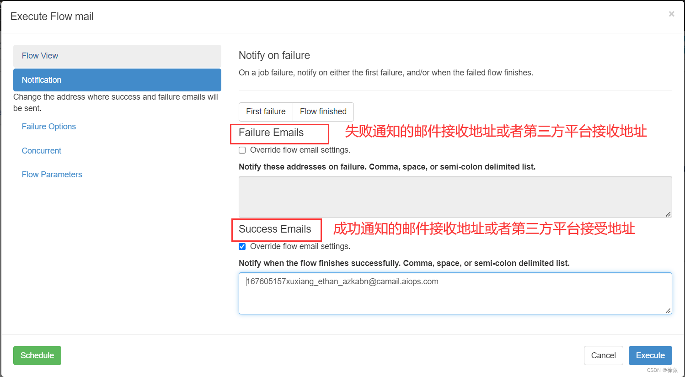Uncheck Override flow email settings under Success Emails
Image resolution: width=685 pixels, height=377 pixels.
pyautogui.click(x=242, y=247)
